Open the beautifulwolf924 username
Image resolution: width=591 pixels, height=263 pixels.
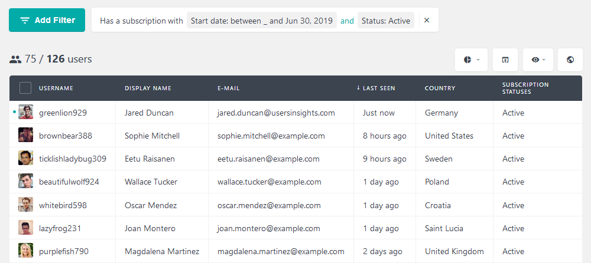tap(69, 182)
